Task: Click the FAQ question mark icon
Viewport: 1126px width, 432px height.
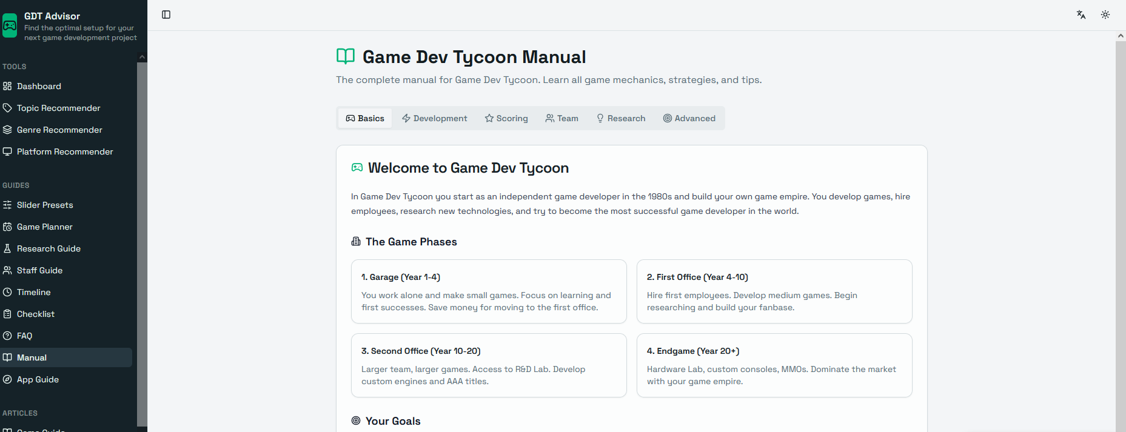Action: coord(7,336)
